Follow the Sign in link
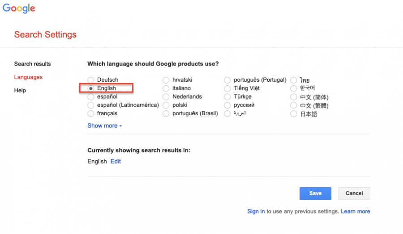The width and height of the screenshot is (403, 234). coord(256,211)
